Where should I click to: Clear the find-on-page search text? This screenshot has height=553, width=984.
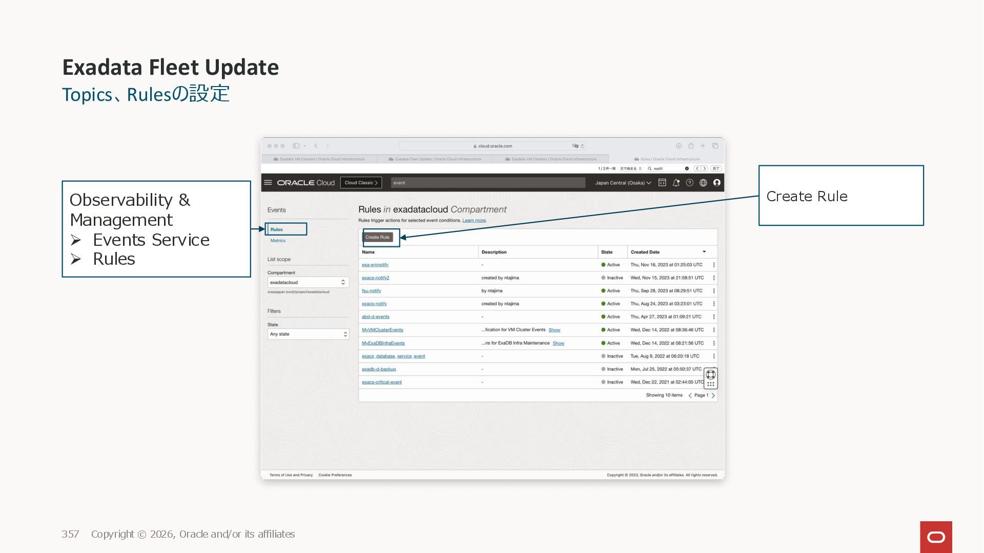point(687,168)
